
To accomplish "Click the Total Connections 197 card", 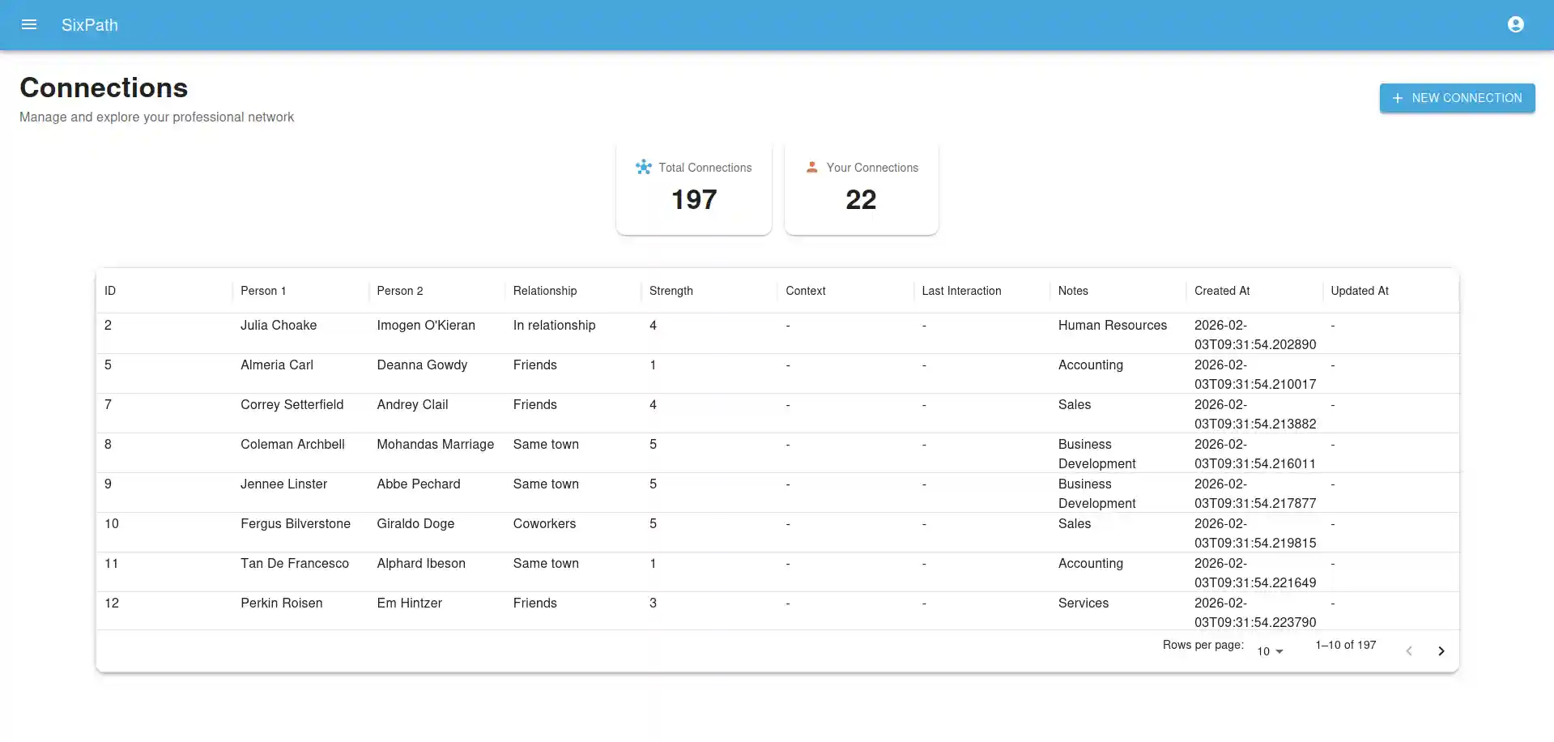I will [694, 189].
